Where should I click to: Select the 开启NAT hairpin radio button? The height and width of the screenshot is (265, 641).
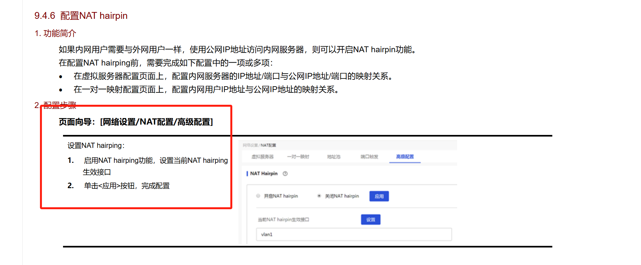pyautogui.click(x=258, y=196)
